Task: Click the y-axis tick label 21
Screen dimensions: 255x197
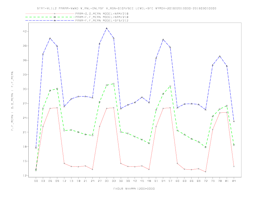Action: [24, 132]
